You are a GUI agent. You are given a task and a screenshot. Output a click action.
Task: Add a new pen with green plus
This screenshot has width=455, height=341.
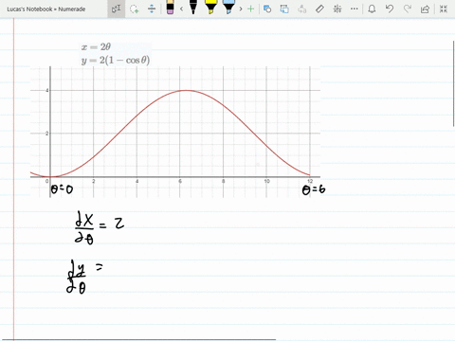pos(251,9)
